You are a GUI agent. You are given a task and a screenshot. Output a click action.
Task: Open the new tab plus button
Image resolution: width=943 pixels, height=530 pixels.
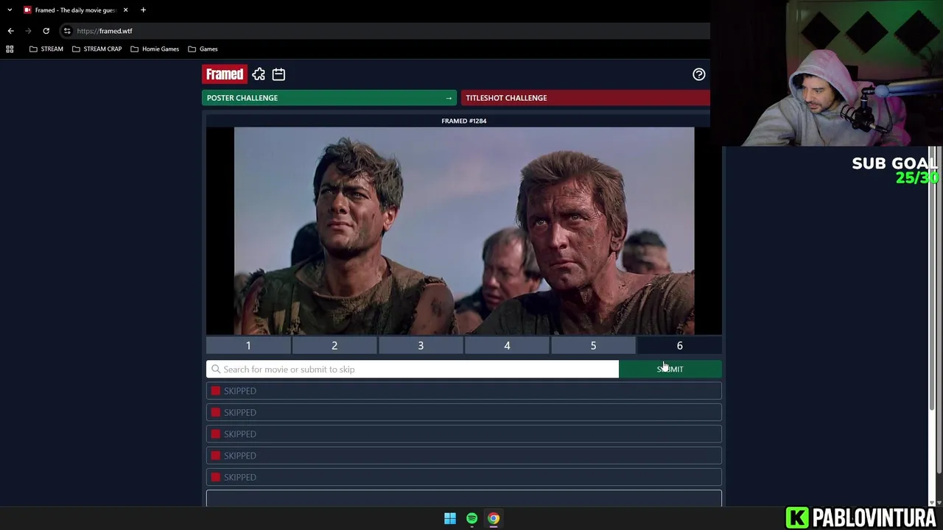coord(143,10)
